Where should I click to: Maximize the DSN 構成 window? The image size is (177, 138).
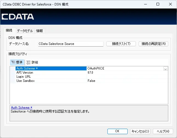click(x=158, y=4)
